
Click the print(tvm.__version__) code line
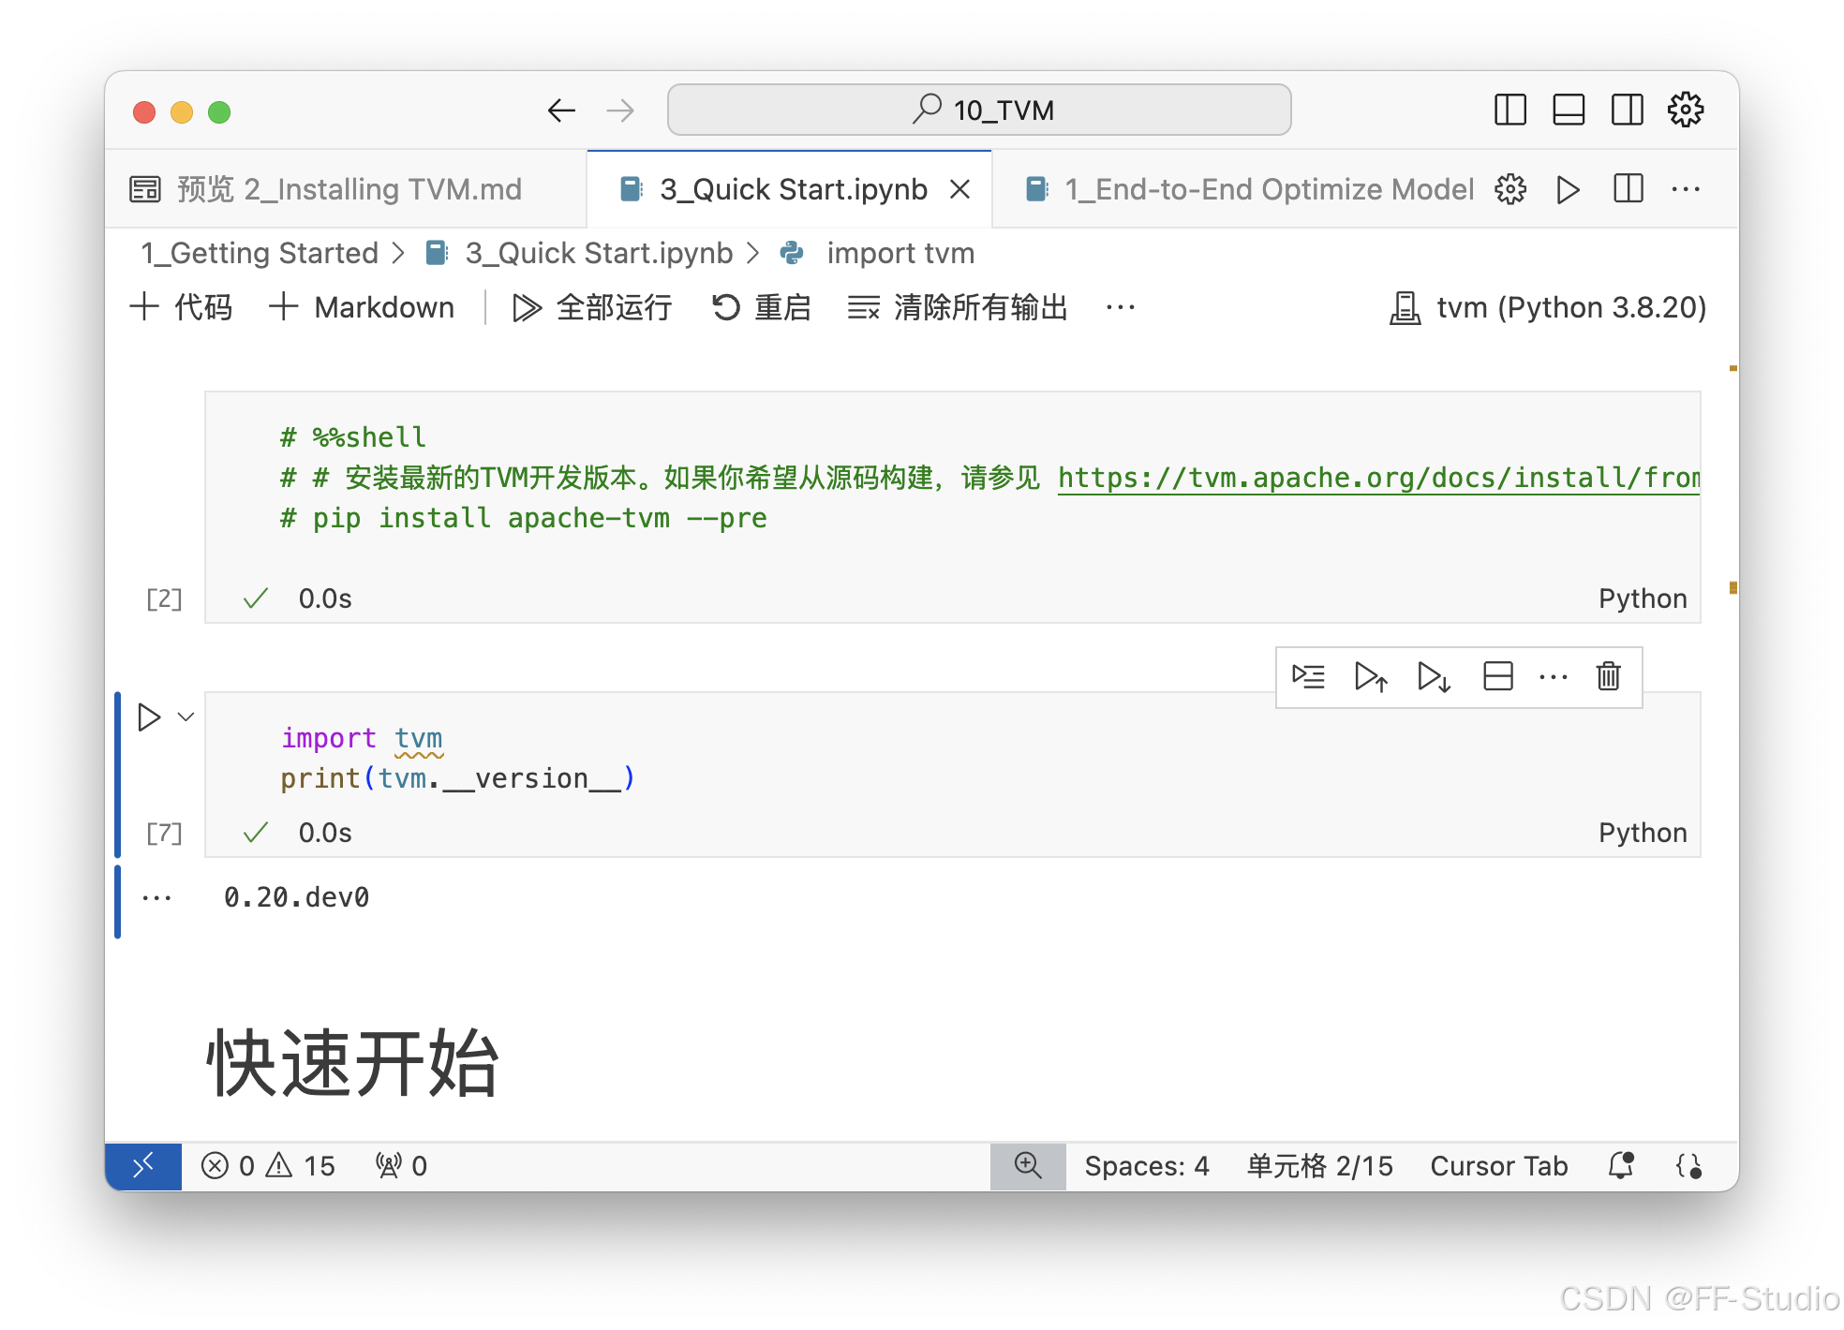457,778
